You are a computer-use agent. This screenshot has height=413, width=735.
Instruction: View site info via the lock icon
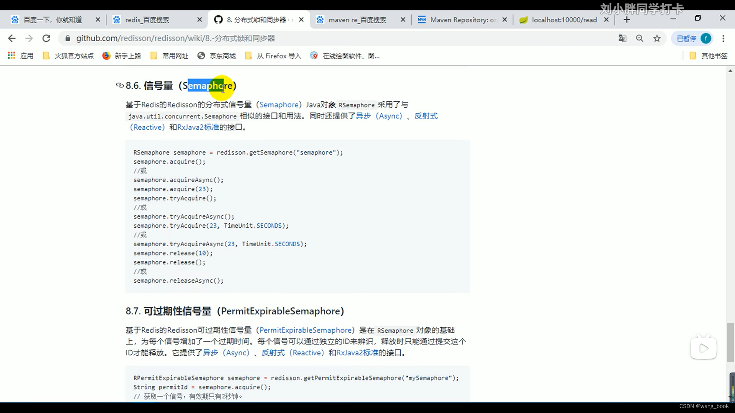coord(68,38)
